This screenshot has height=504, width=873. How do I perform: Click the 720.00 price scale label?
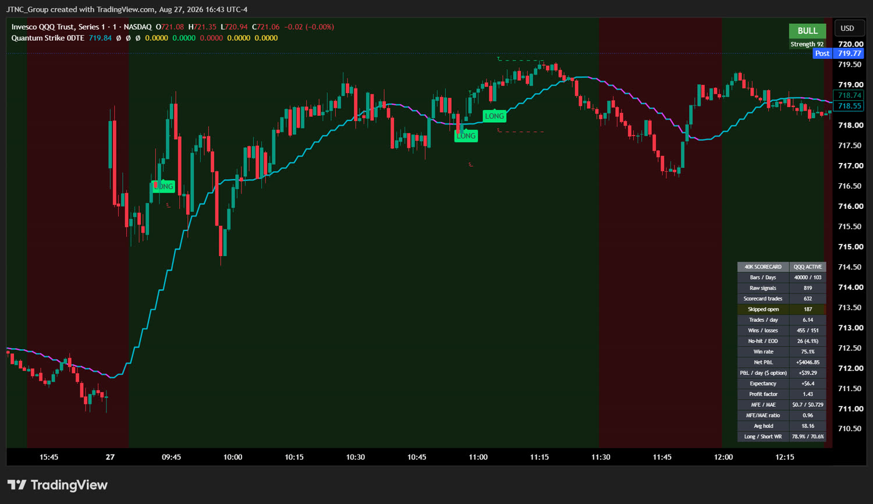click(850, 44)
